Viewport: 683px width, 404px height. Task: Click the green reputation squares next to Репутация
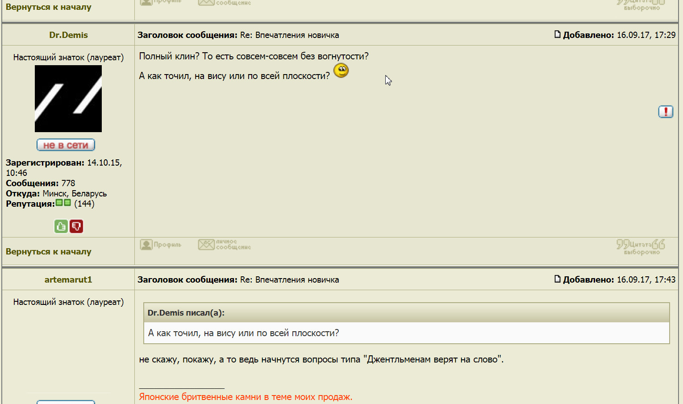[63, 203]
